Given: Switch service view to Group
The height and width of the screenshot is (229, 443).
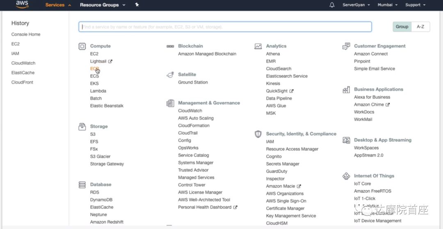Looking at the screenshot, I should click(402, 27).
